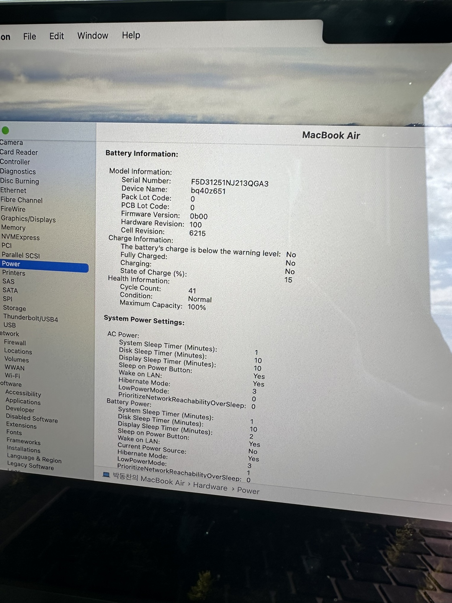Select Diagnostics in the sidebar

tap(18, 171)
